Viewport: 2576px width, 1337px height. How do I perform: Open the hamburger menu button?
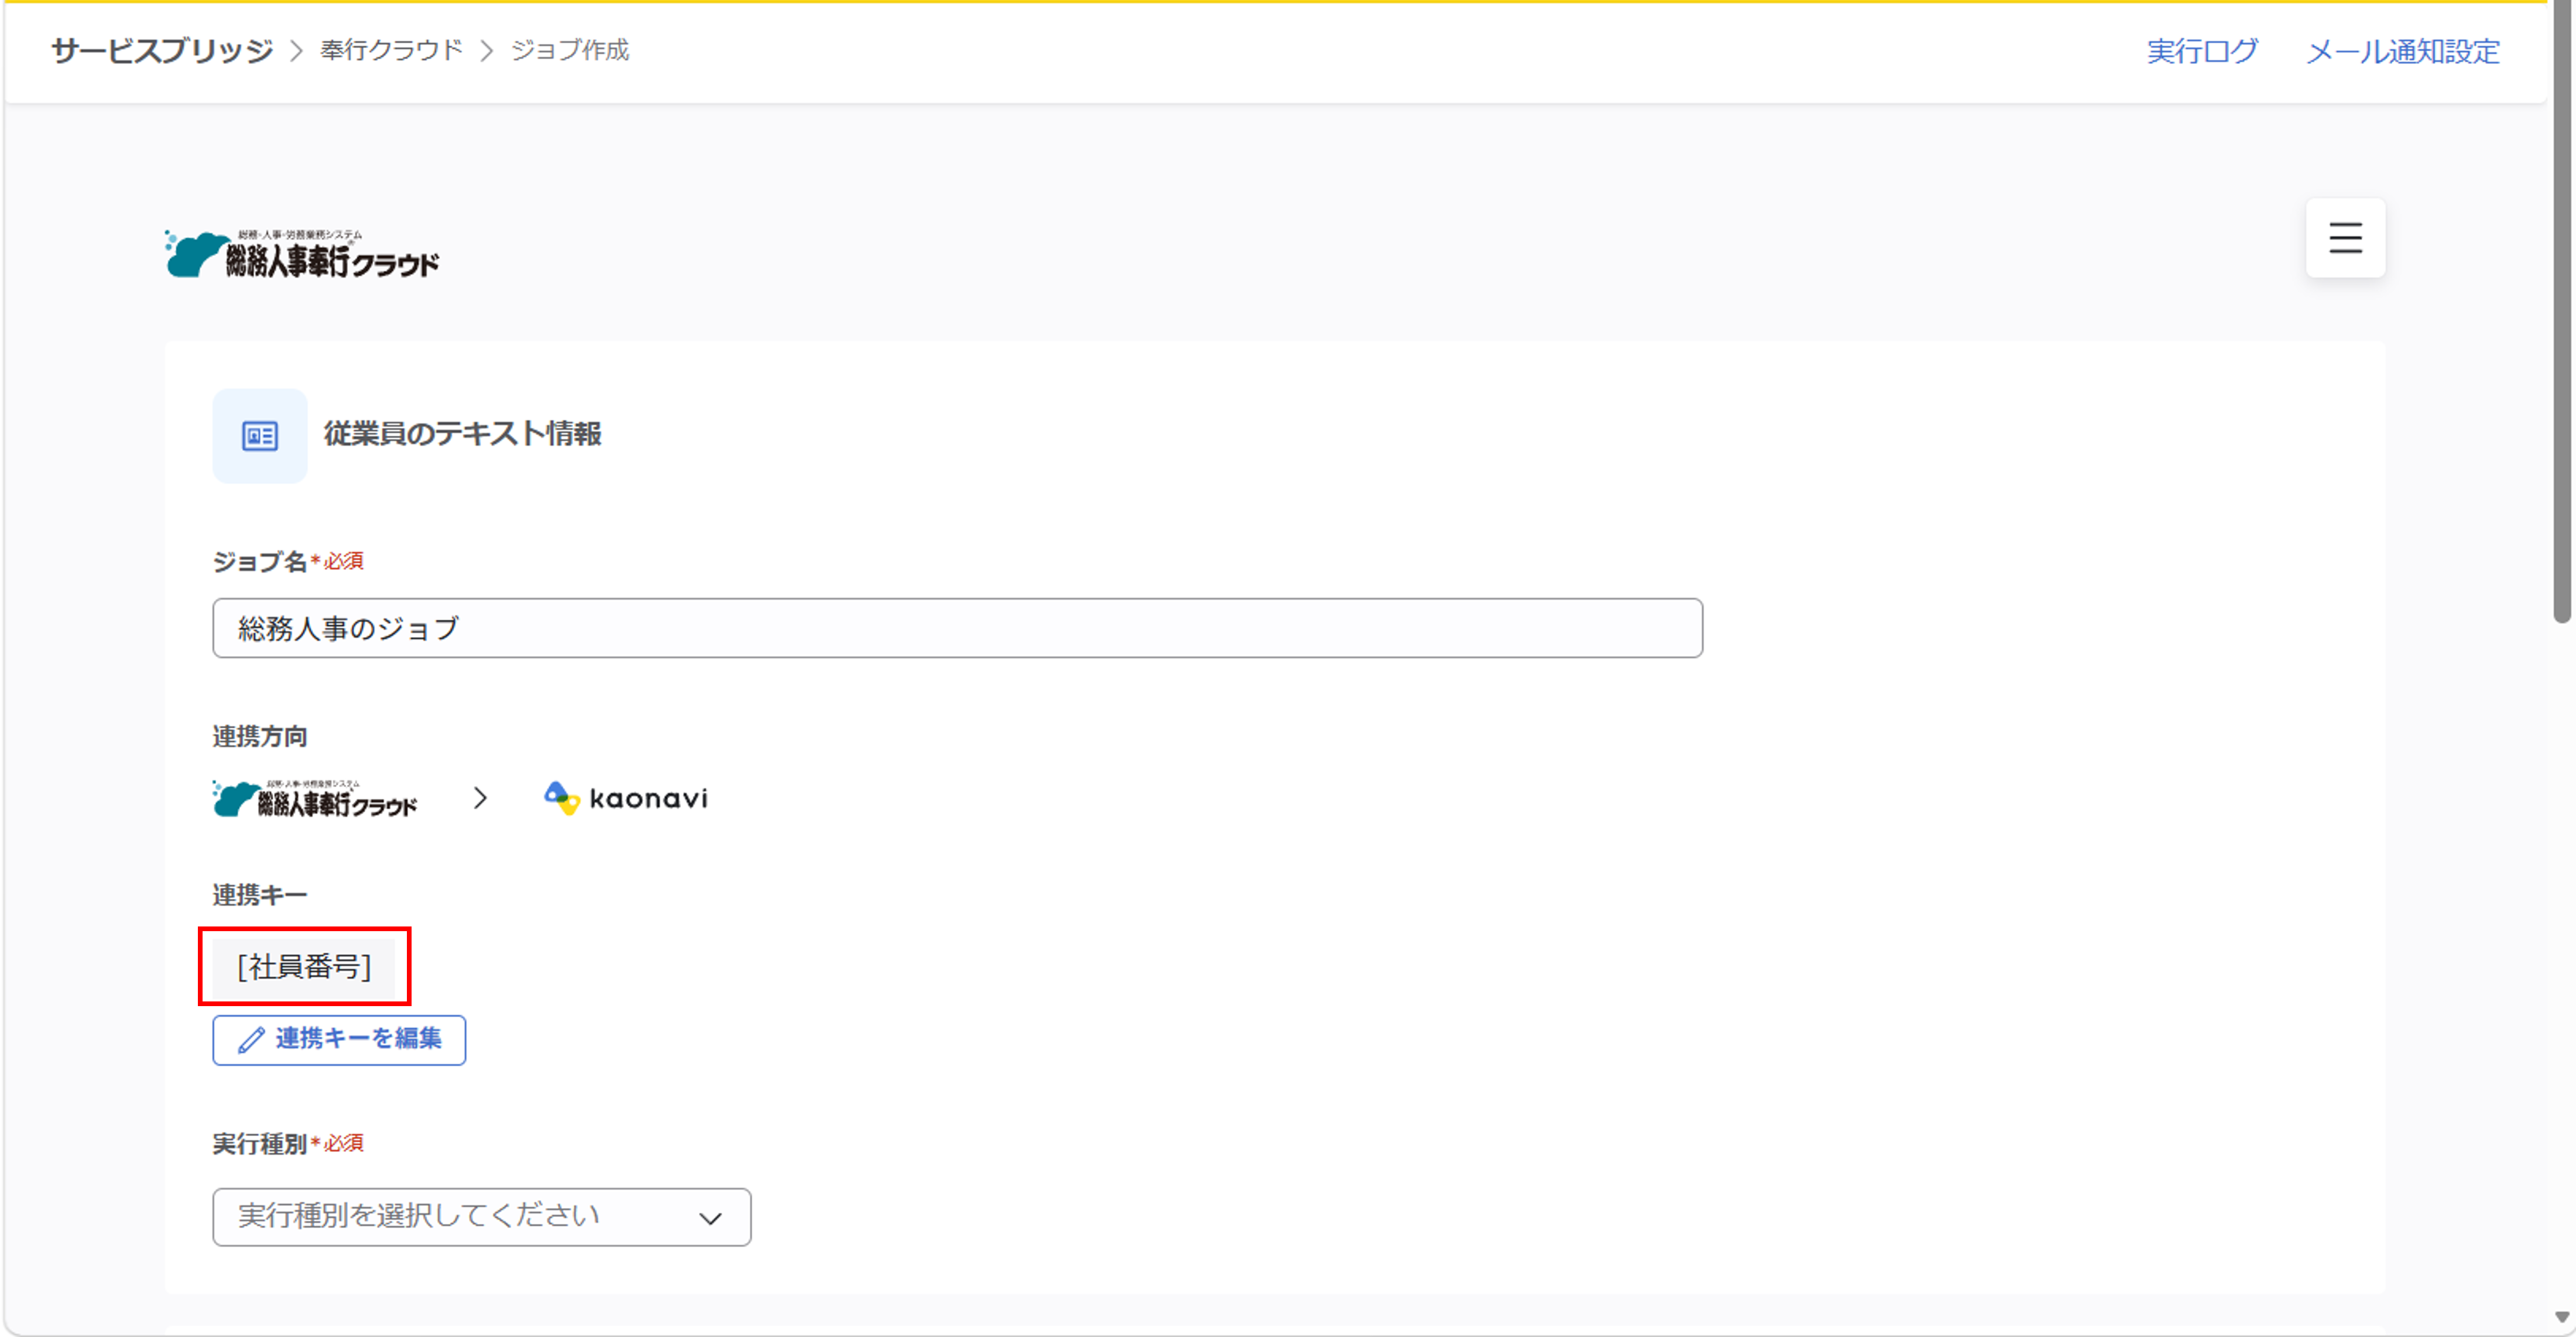pos(2345,238)
